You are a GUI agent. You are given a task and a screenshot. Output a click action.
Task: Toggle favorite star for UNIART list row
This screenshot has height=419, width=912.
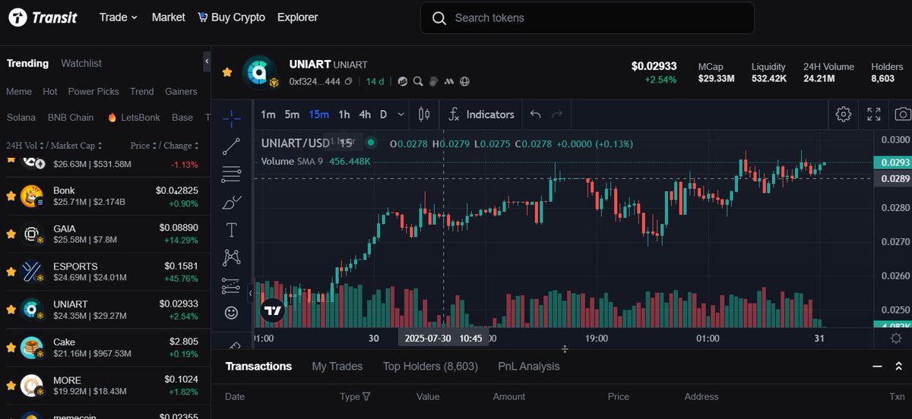(11, 310)
